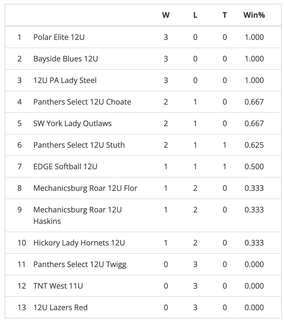The image size is (284, 322).
Task: Click the EDGE Softball 12U entry
Action: pyautogui.click(x=65, y=167)
